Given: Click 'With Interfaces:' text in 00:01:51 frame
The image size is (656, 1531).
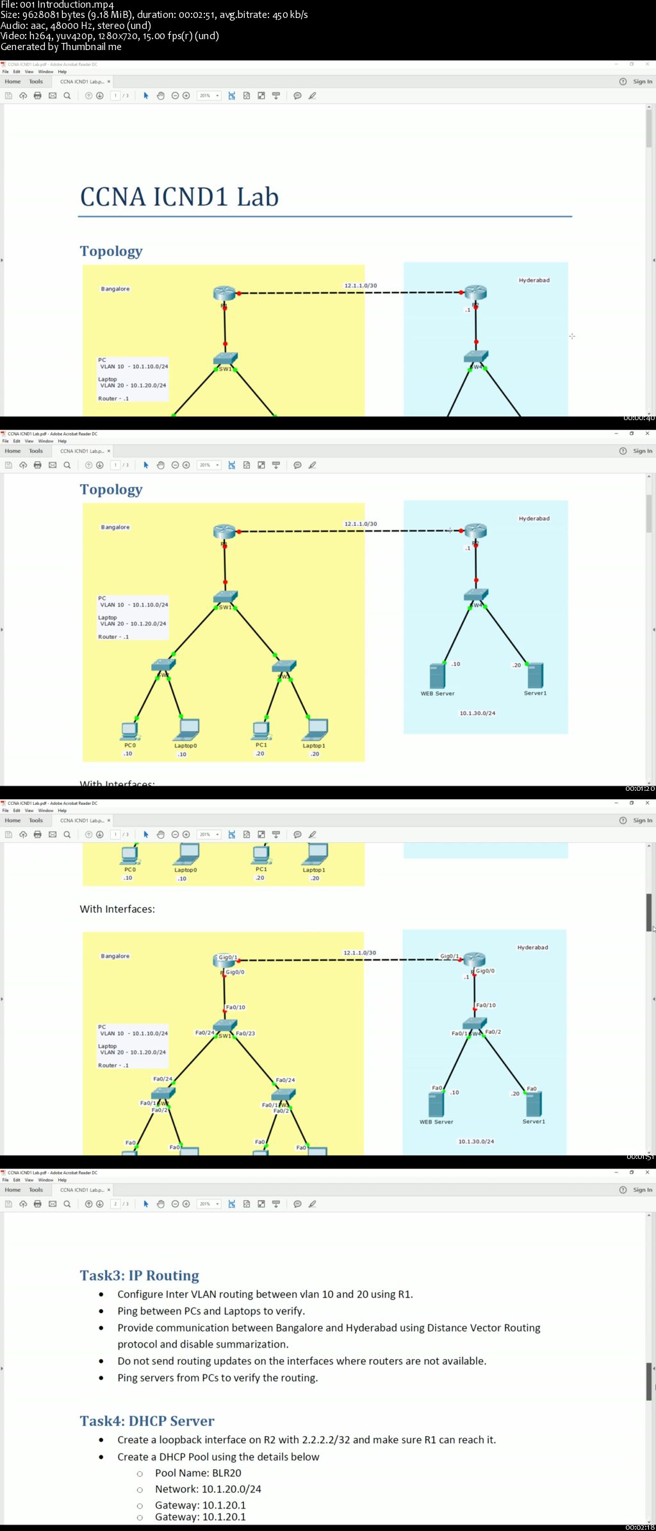Looking at the screenshot, I should click(117, 909).
